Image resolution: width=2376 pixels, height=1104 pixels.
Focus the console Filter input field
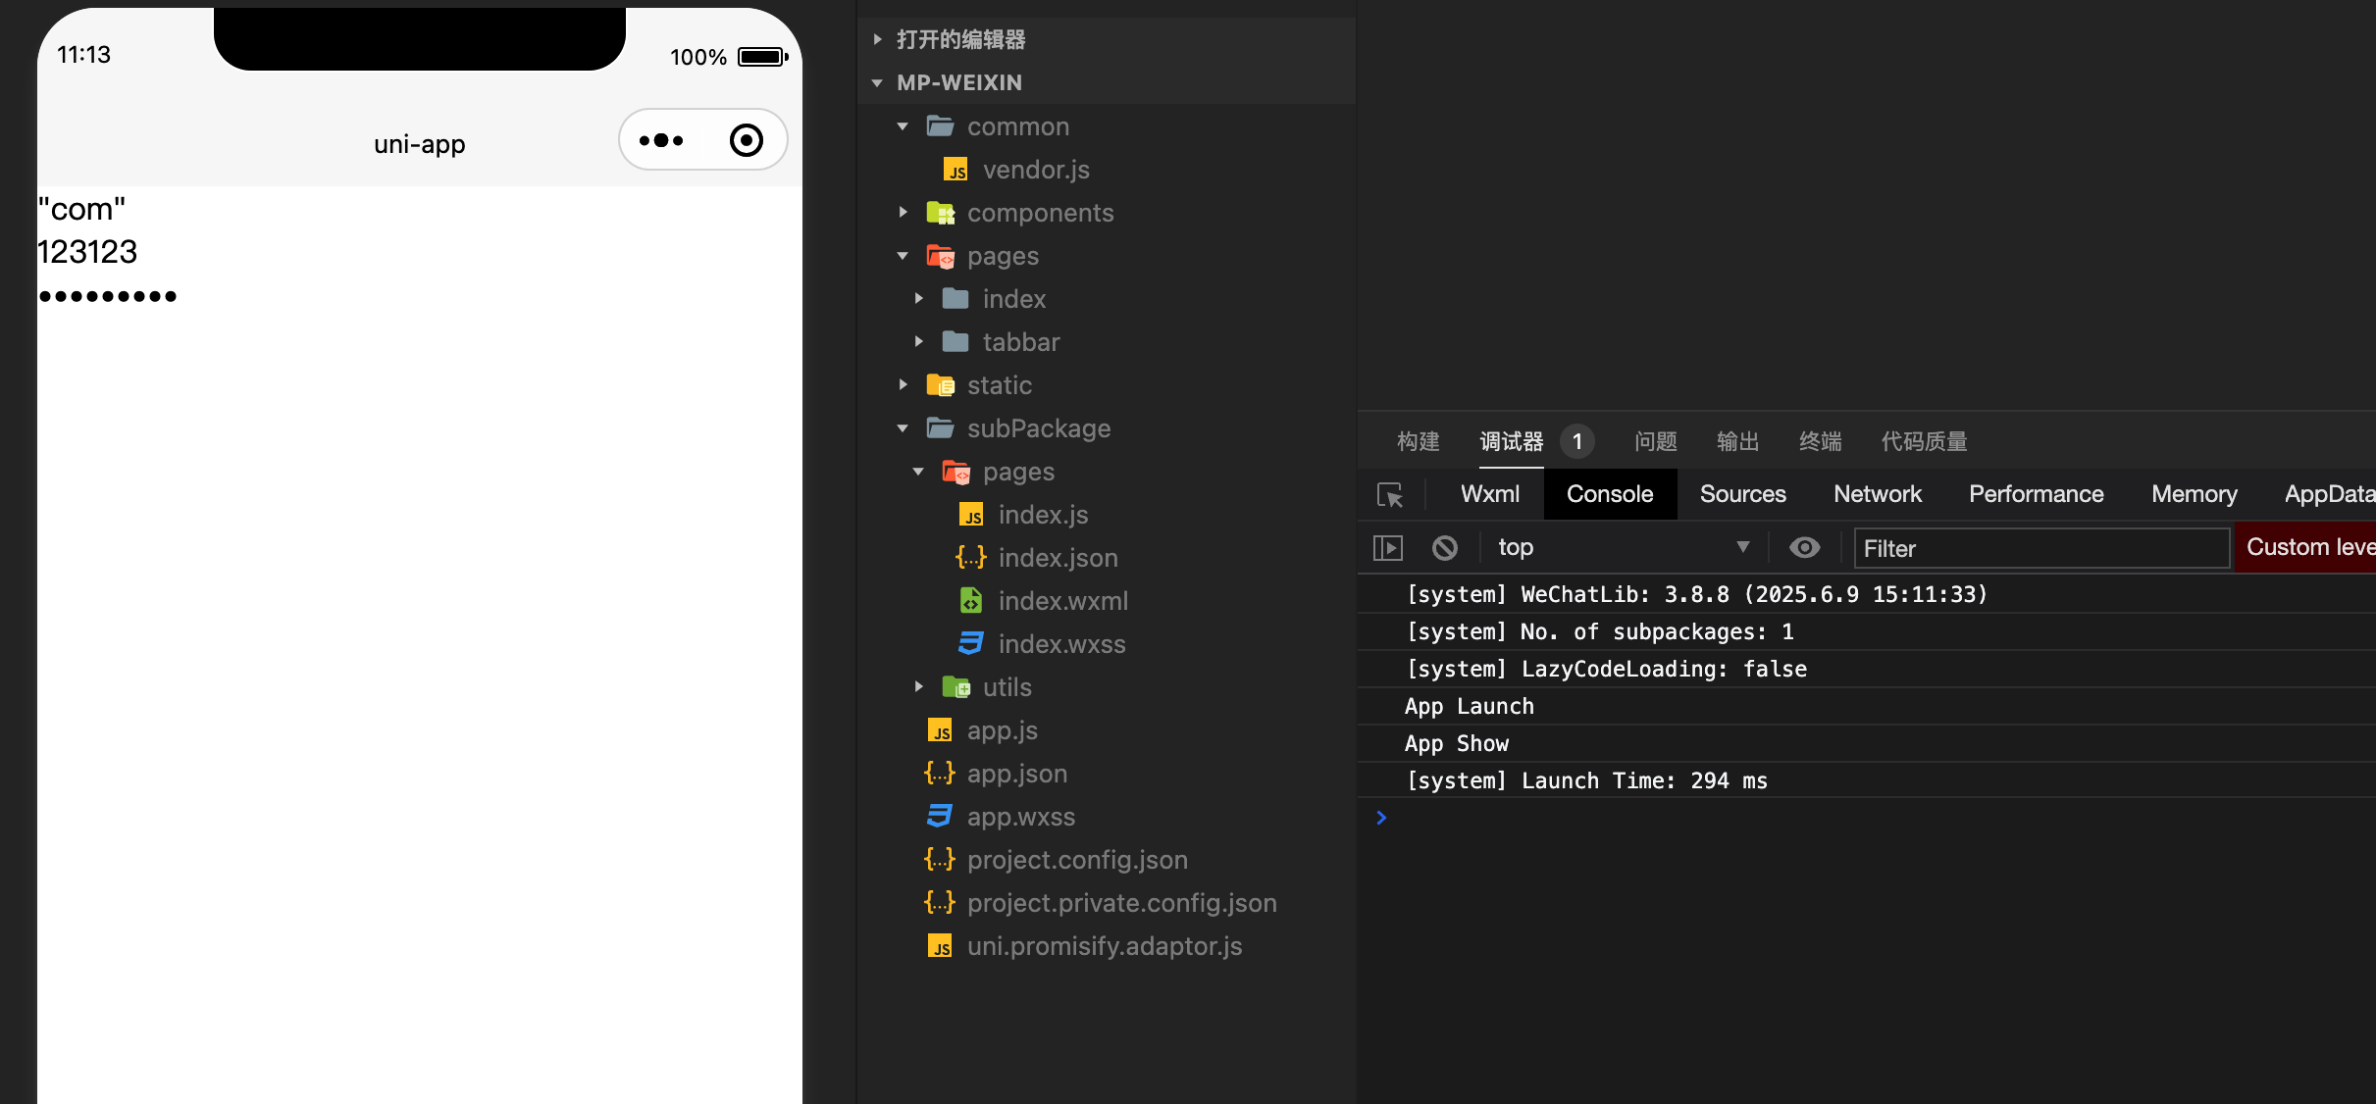[x=2041, y=548]
